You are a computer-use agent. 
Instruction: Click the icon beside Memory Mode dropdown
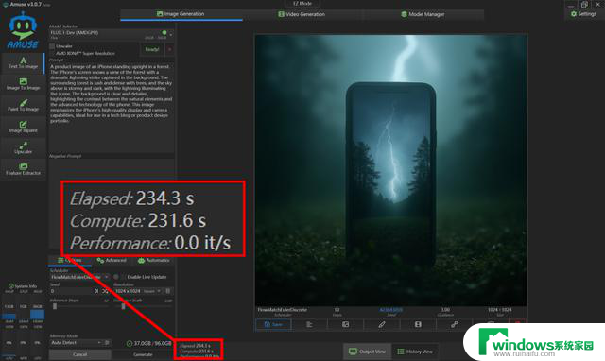click(x=107, y=342)
